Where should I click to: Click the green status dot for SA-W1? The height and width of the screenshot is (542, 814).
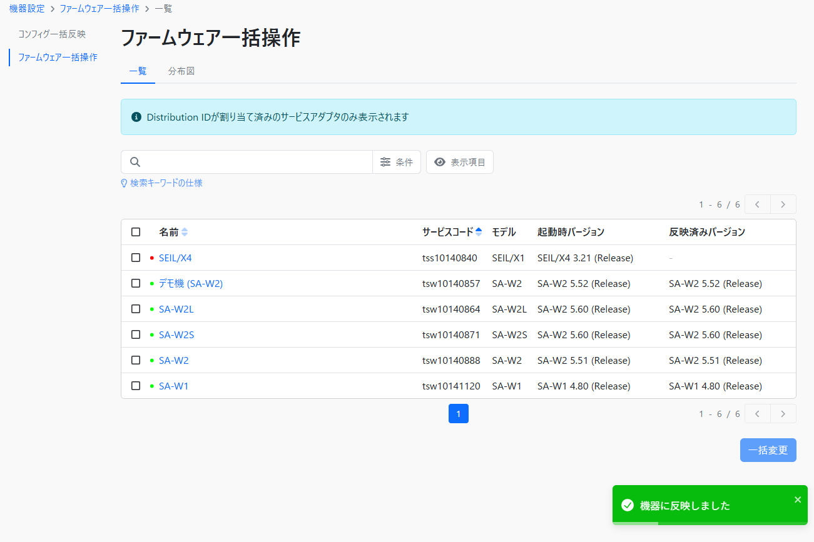(x=152, y=386)
